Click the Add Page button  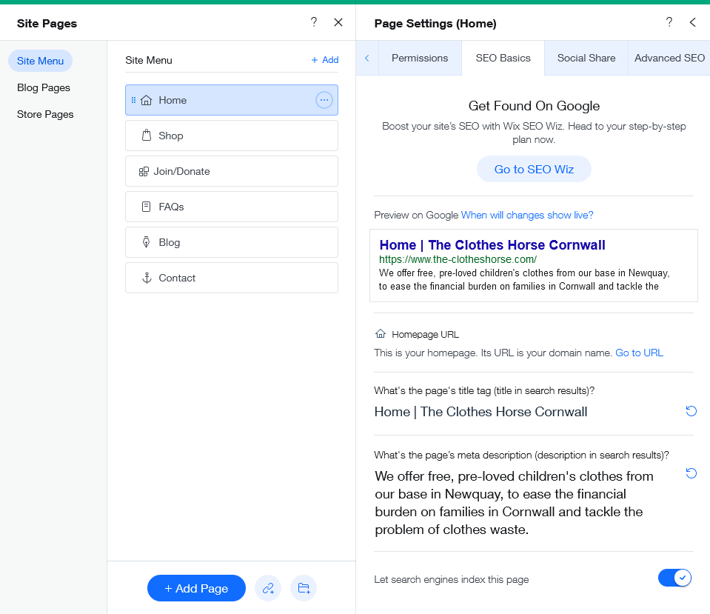(196, 588)
